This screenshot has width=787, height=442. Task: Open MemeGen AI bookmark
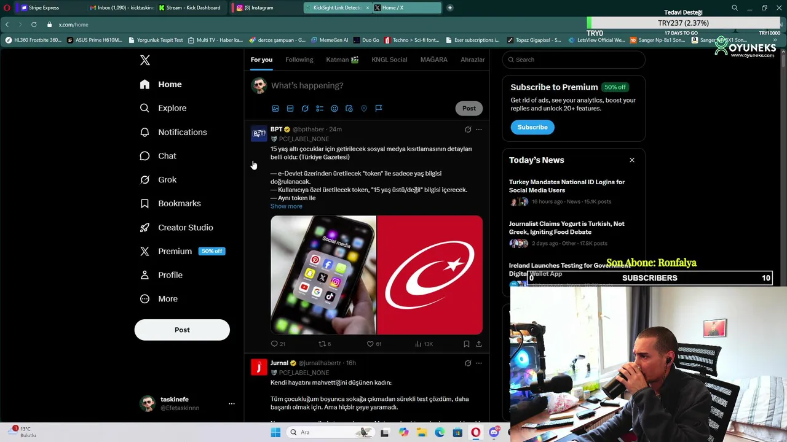click(330, 40)
